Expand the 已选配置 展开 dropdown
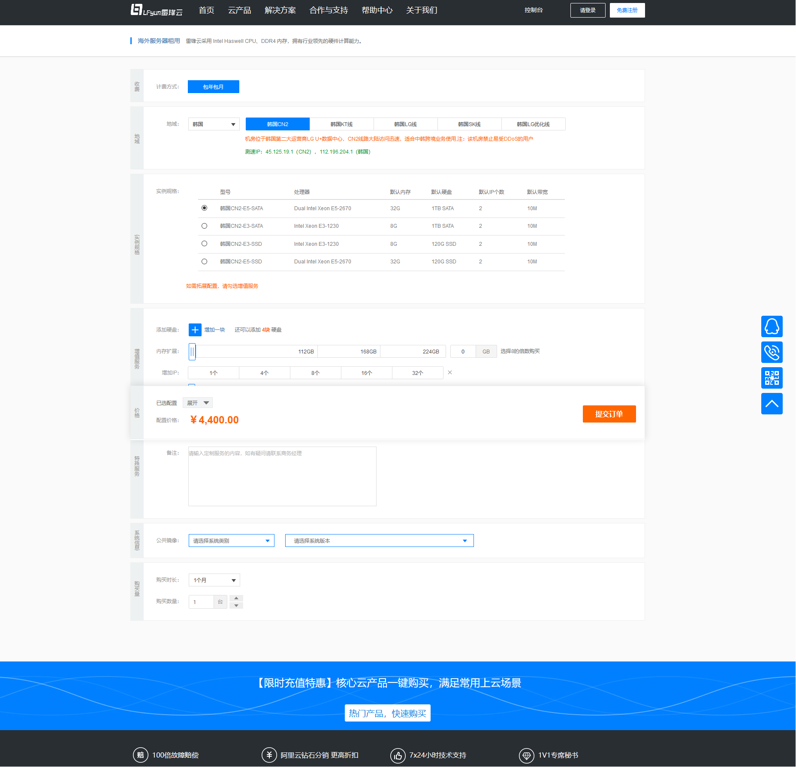The image size is (796, 767). coord(198,403)
